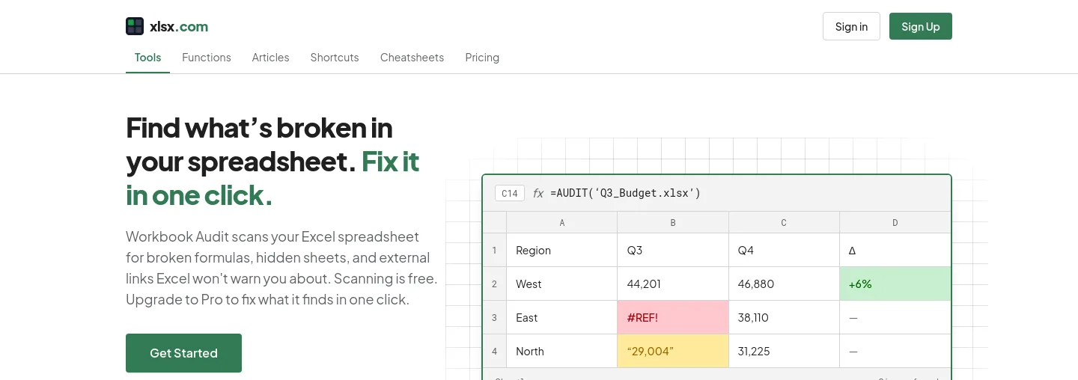Image resolution: width=1078 pixels, height=380 pixels.
Task: Select column header C
Action: (784, 222)
